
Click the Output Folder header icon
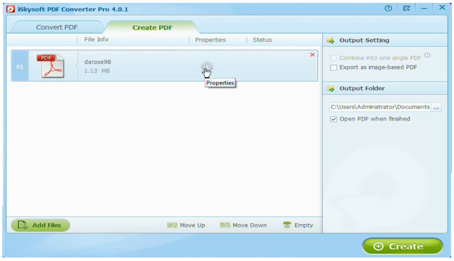pyautogui.click(x=331, y=89)
